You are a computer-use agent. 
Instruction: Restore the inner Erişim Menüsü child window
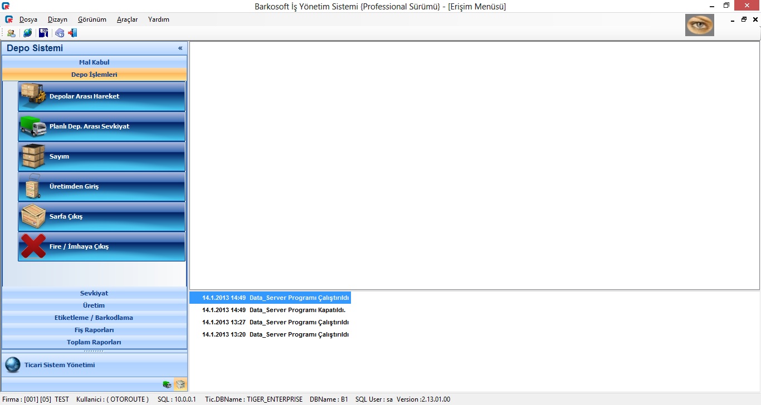[x=744, y=19]
